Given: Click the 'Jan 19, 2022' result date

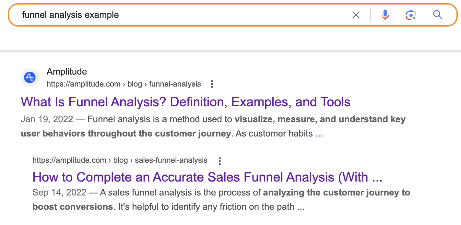Looking at the screenshot, I should (47, 119).
